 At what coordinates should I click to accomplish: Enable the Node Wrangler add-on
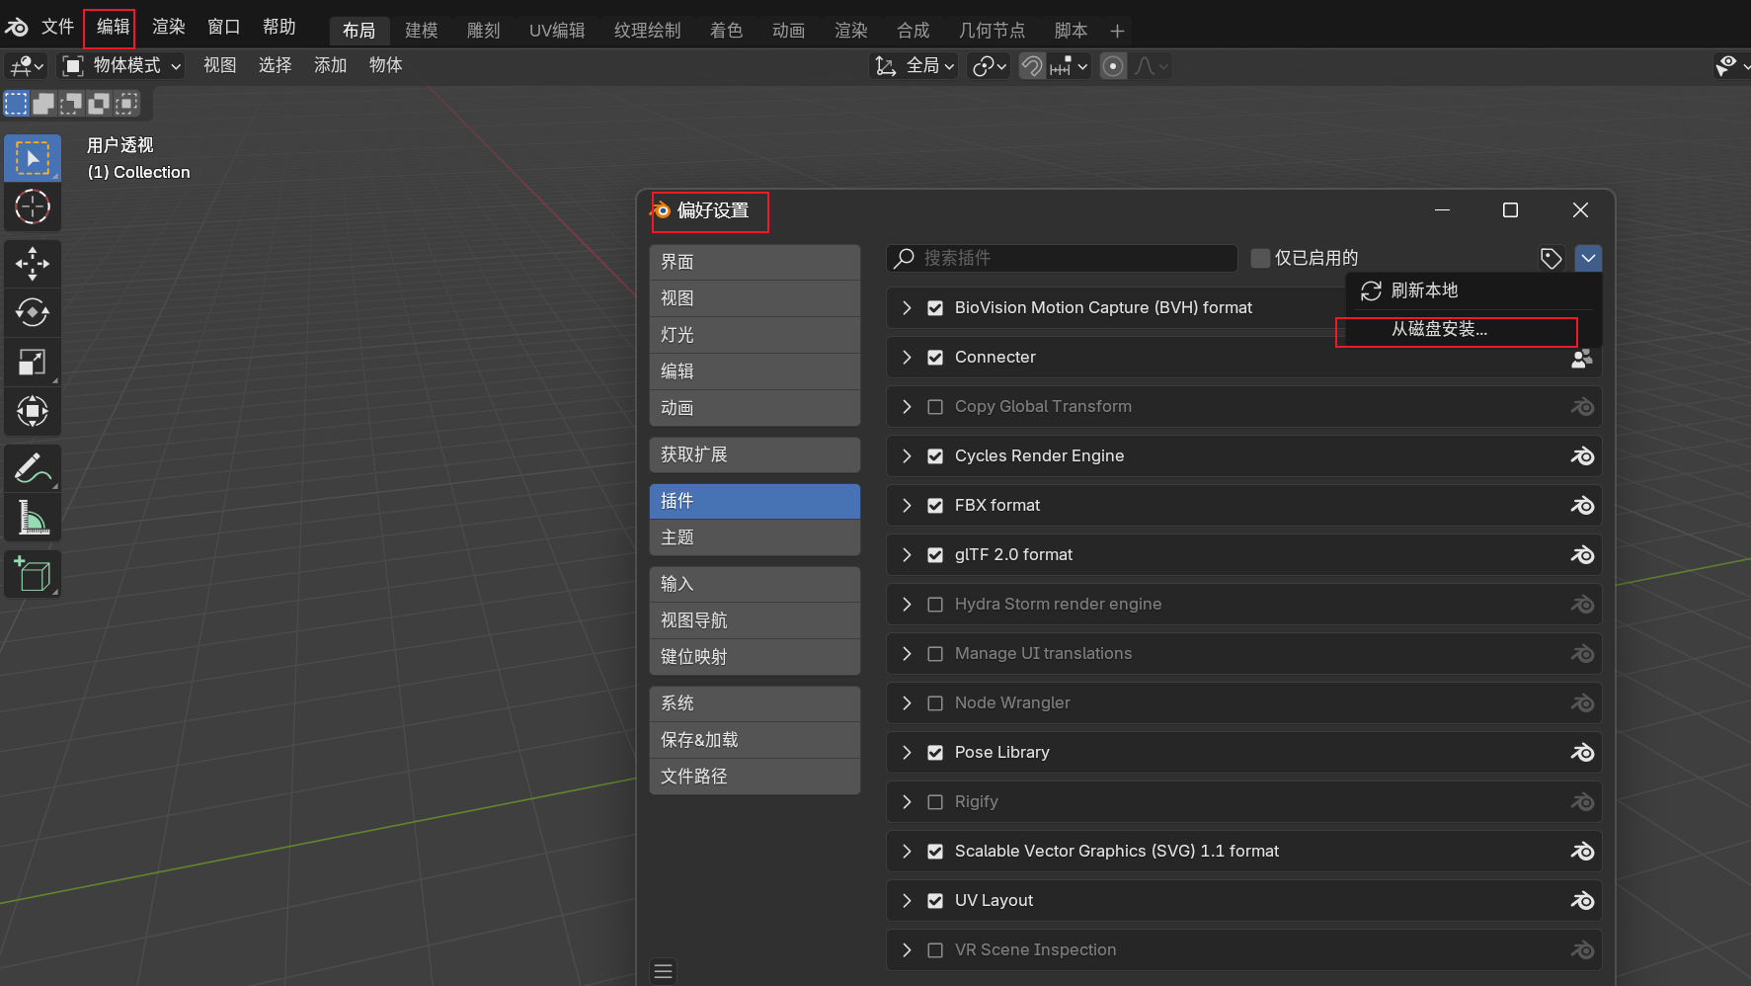point(935,702)
